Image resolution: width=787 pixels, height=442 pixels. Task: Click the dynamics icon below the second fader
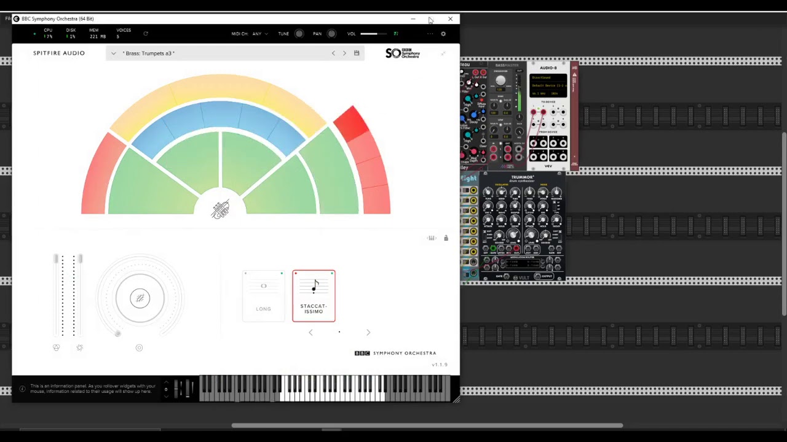[79, 347]
